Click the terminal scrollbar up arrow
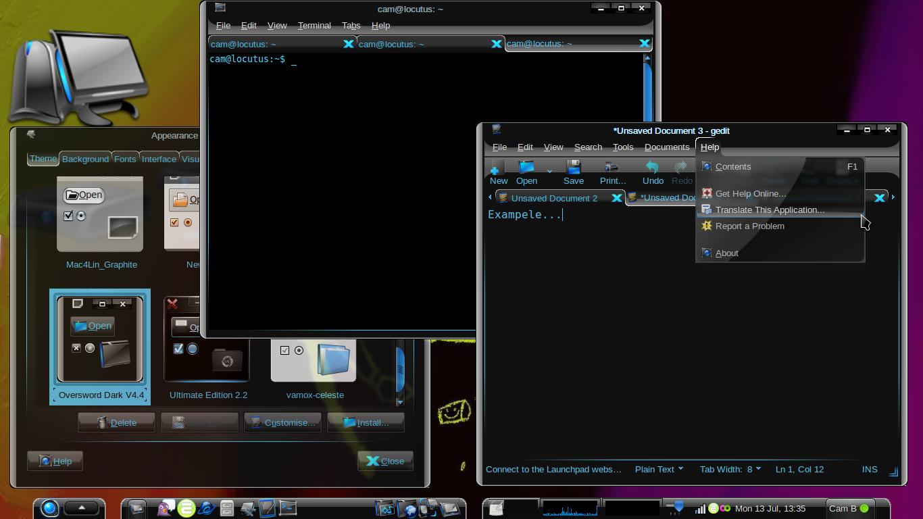Viewport: 923px width, 519px height. click(x=647, y=58)
